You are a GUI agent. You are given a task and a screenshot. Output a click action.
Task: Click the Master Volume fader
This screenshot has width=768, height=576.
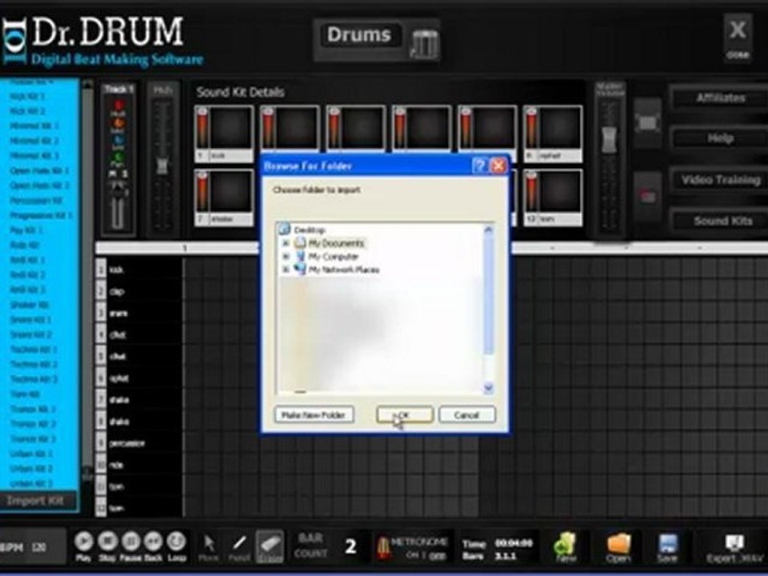609,138
